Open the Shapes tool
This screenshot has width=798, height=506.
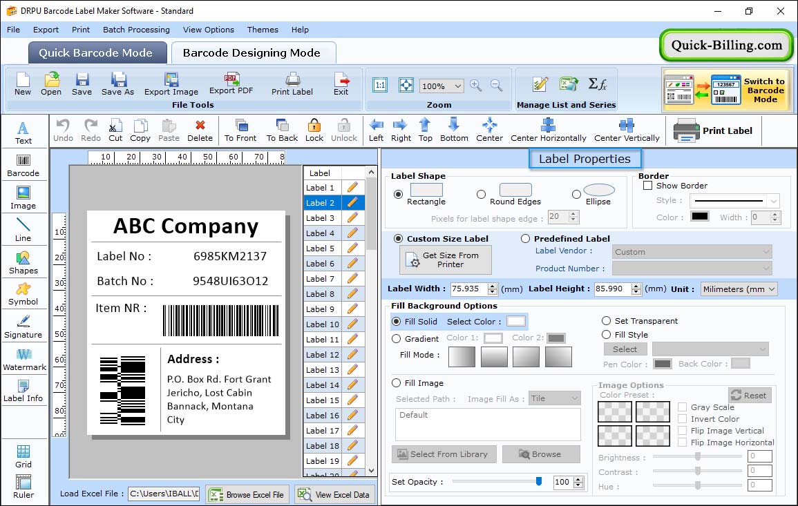pos(23,263)
